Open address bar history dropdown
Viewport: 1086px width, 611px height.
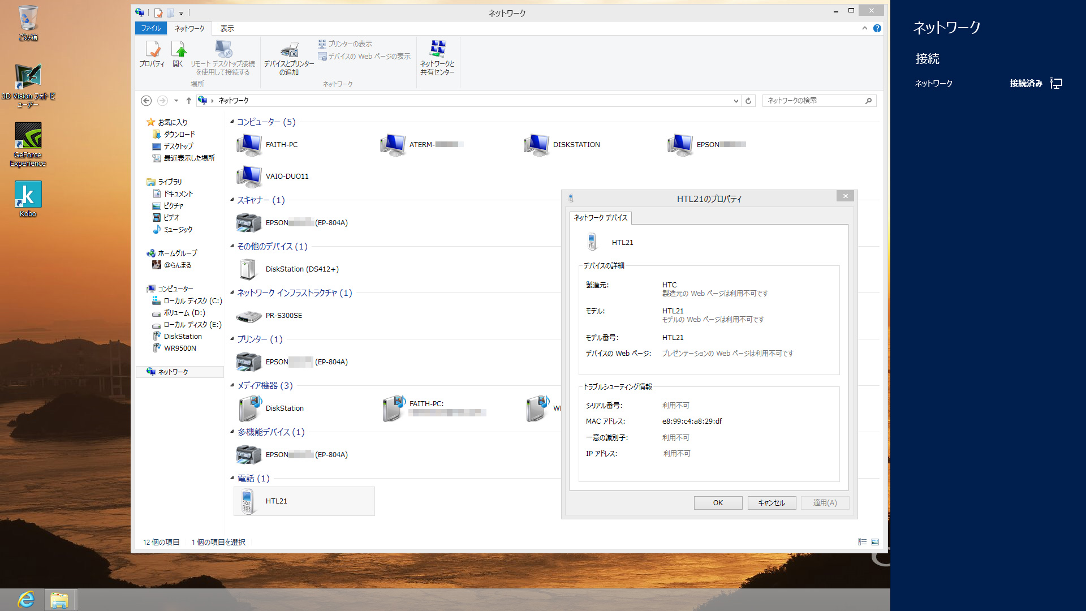736,101
